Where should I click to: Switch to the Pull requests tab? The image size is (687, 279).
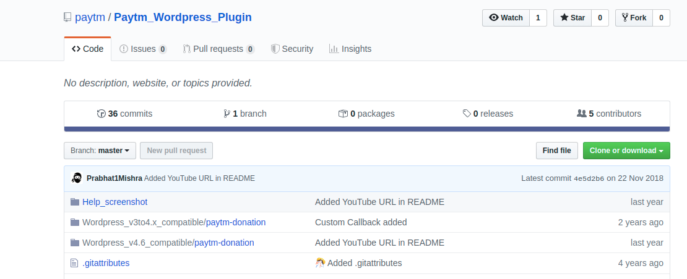coord(218,49)
